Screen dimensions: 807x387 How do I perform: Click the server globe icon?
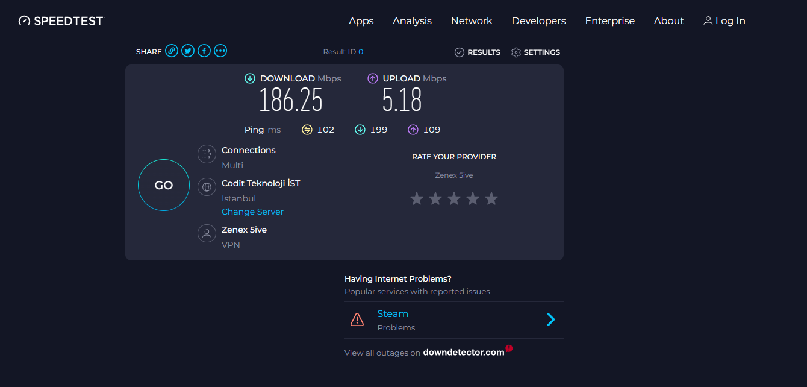coord(207,187)
